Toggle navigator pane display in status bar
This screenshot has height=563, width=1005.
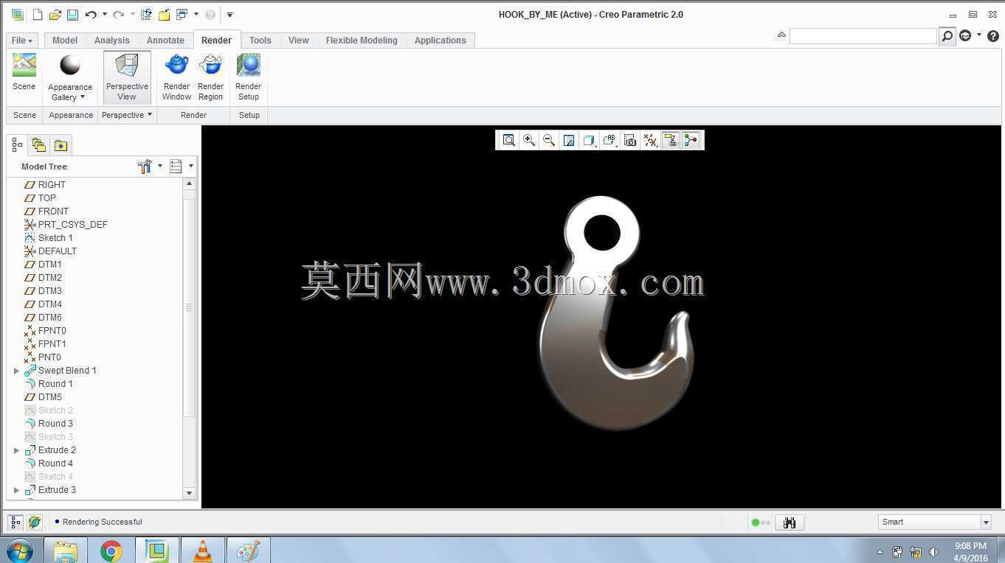[x=15, y=522]
